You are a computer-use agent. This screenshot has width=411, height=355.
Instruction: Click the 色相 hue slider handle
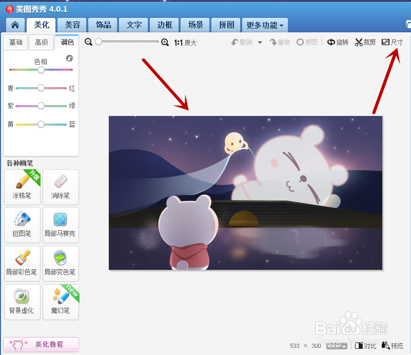point(41,70)
